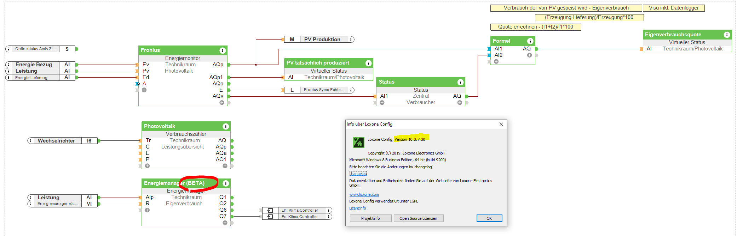Open info icon of PV tatsächlich produziert block
Viewport: 737px width, 236px height.
click(x=368, y=63)
